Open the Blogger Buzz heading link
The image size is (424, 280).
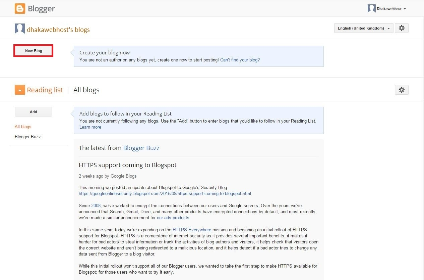(141, 148)
